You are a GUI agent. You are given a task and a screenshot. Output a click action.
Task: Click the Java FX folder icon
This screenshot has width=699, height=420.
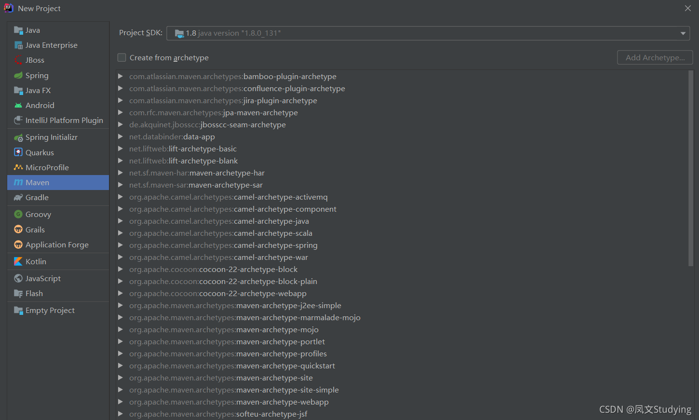(18, 91)
